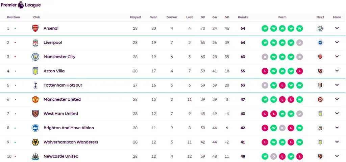
Task: Click Aston Villa's first loss form badge
Action: (265, 71)
